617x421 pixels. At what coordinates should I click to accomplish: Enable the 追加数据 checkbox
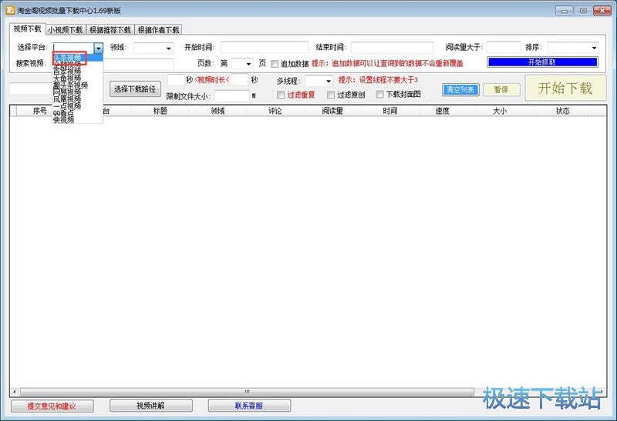(275, 64)
